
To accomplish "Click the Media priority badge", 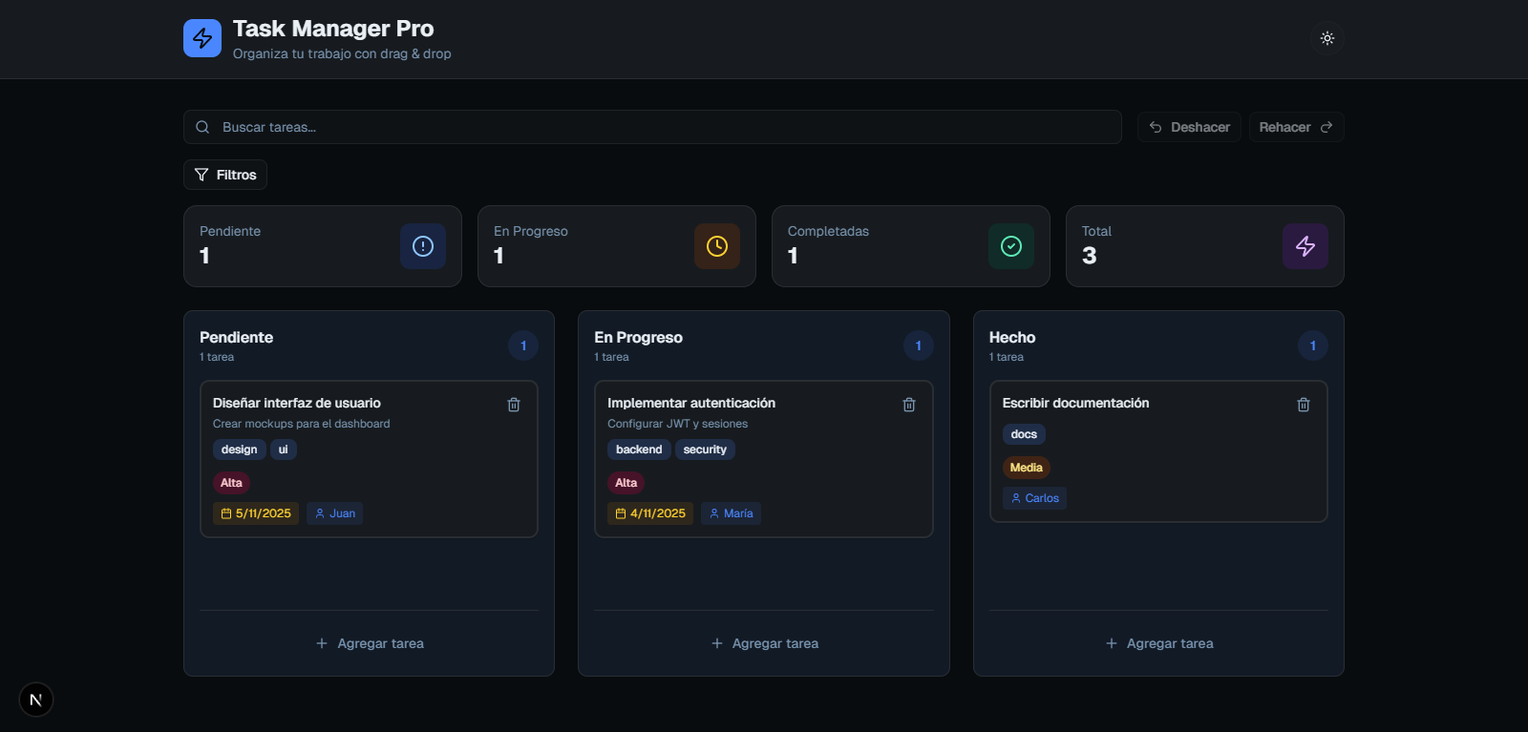I will (x=1027, y=468).
